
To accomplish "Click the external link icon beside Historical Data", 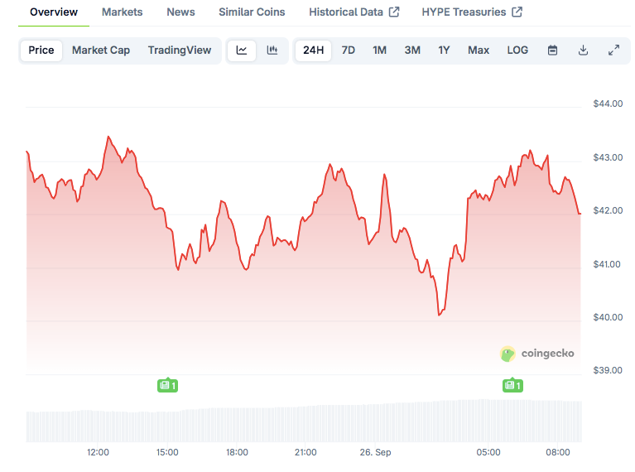I will point(394,12).
